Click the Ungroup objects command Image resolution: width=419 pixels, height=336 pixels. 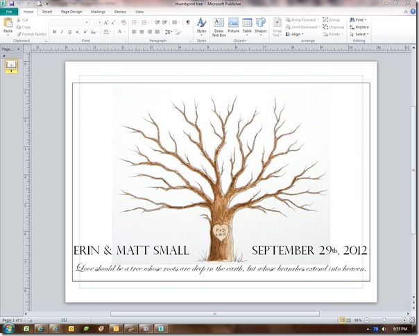pyautogui.click(x=333, y=27)
